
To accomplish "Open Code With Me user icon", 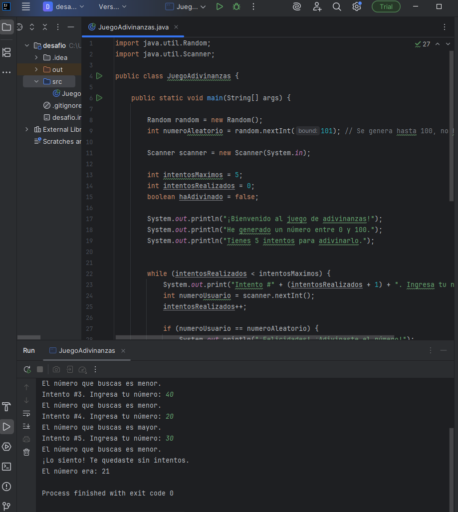I will (x=317, y=6).
